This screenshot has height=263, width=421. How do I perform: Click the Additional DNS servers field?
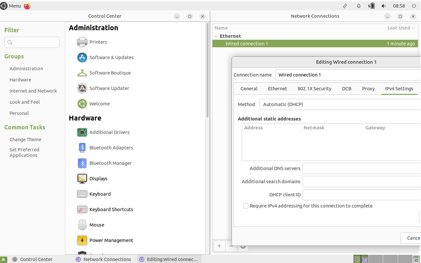coord(361,168)
